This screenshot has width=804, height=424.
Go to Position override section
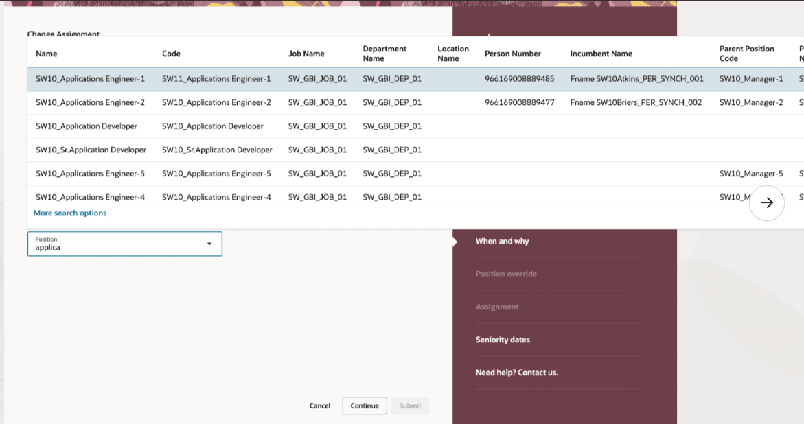[506, 274]
